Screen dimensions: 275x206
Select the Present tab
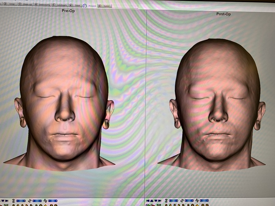pyautogui.click(x=90, y=6)
